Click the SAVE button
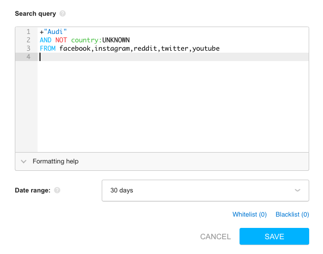Screen dimensions: 323x254 (274, 236)
